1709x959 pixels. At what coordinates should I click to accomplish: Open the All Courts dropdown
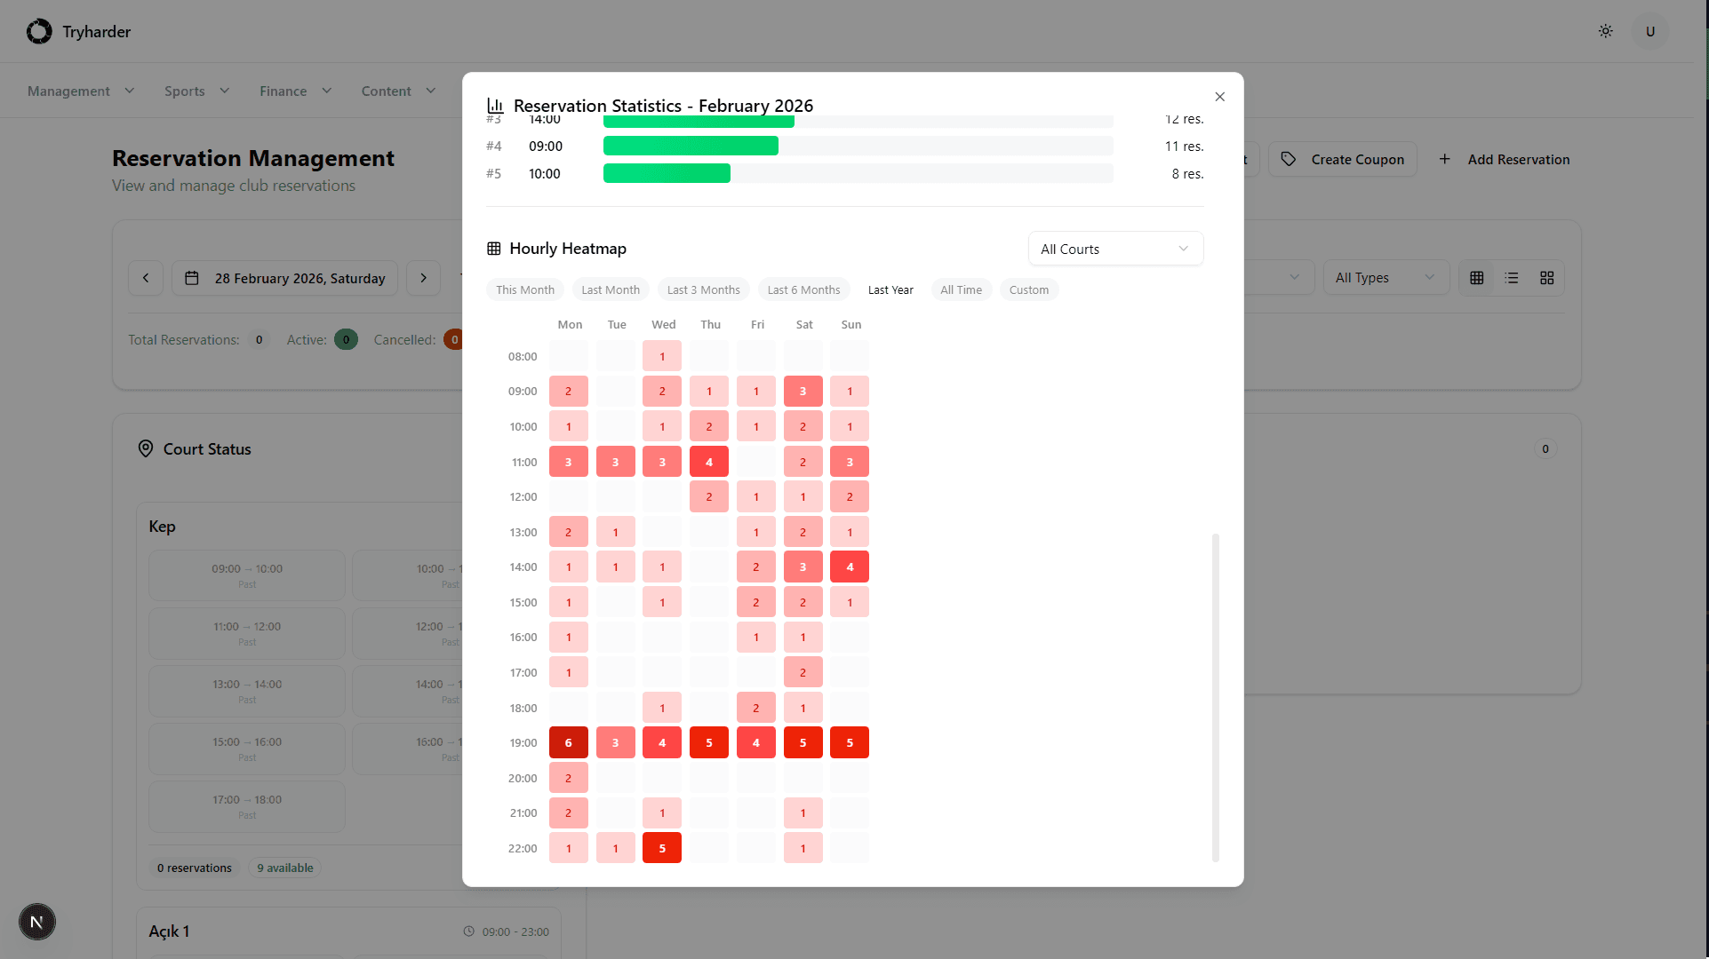point(1114,249)
